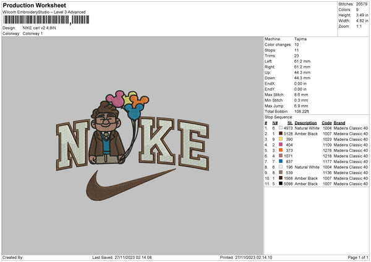The height and width of the screenshot is (262, 371).
Task: Click the Page 1 of 1 footer text
Action: (x=358, y=257)
